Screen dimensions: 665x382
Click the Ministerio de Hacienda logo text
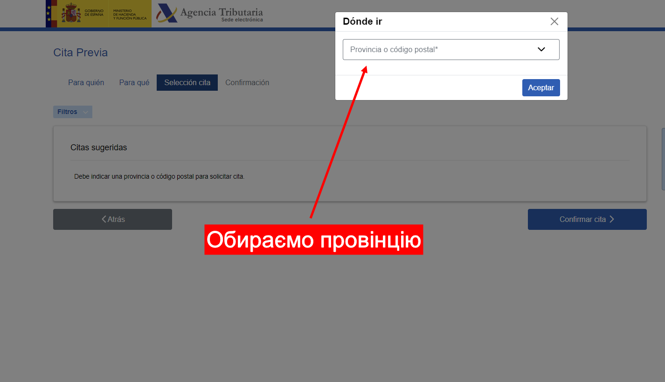pyautogui.click(x=129, y=14)
